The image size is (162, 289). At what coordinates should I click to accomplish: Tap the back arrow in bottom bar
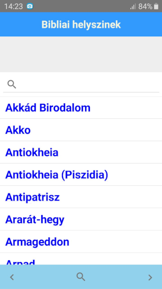tap(12, 277)
